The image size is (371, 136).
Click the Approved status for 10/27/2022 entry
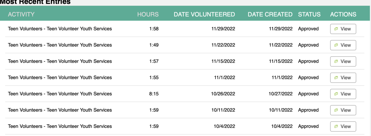pos(308,94)
